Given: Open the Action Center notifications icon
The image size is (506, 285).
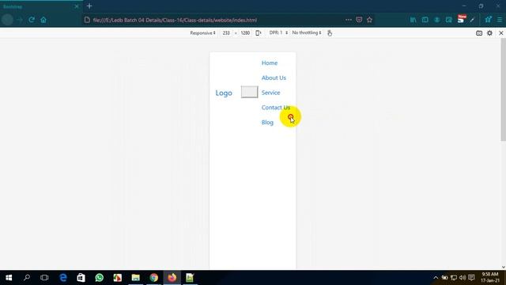Looking at the screenshot, I should [x=471, y=278].
